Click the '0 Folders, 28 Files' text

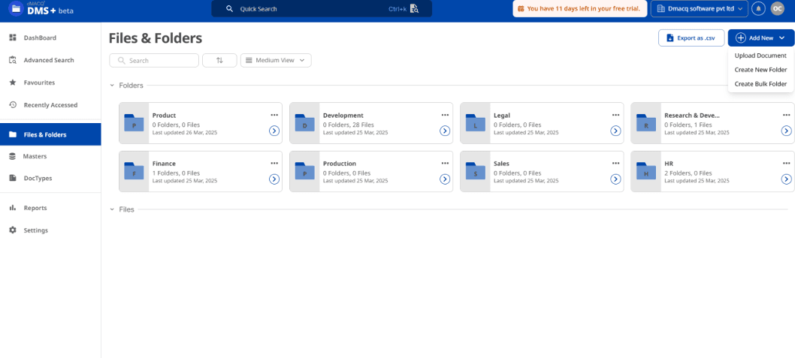[x=349, y=125]
